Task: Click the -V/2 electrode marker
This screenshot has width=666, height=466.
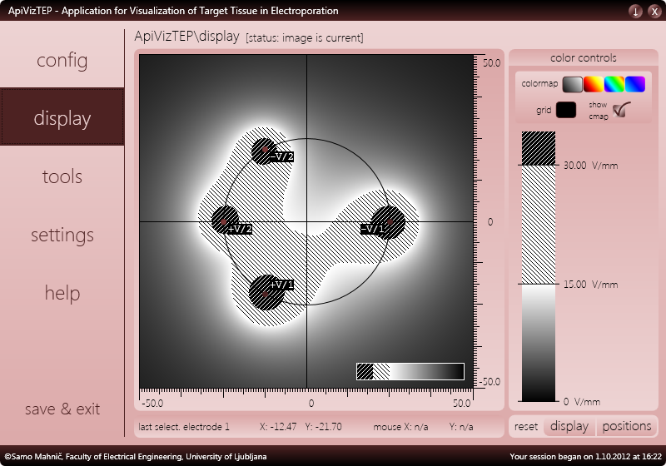Action: [265, 150]
